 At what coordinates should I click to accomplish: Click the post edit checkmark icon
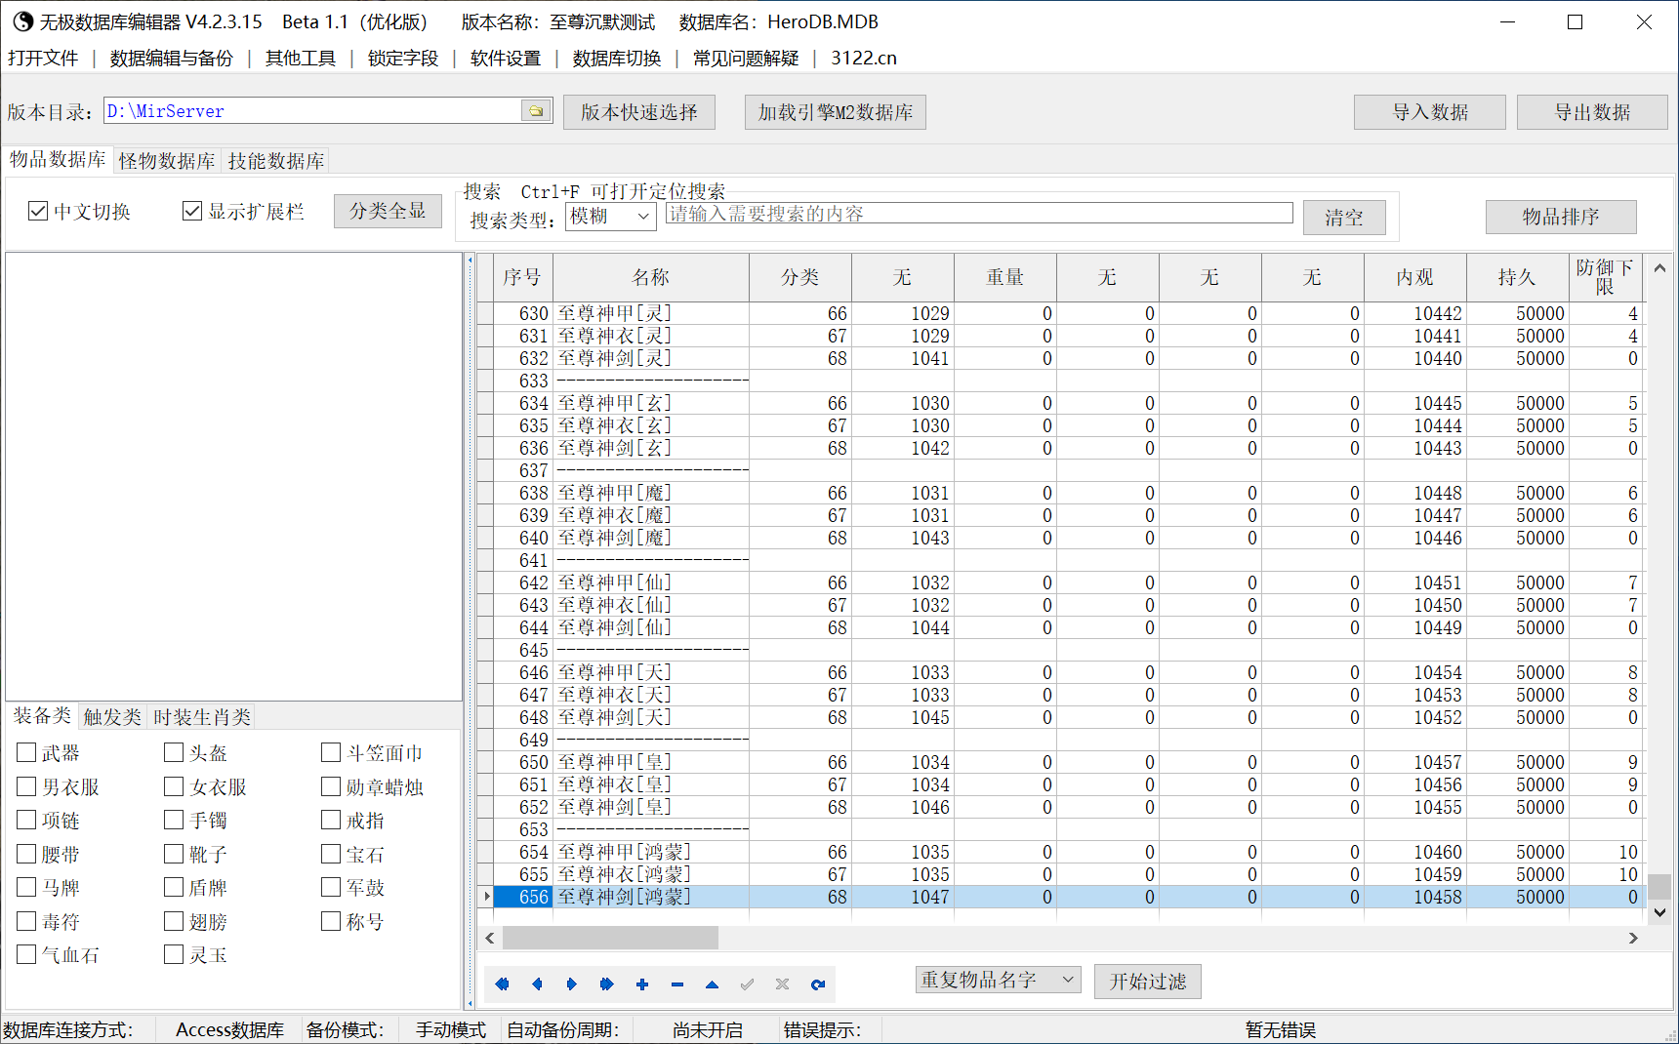point(748,984)
